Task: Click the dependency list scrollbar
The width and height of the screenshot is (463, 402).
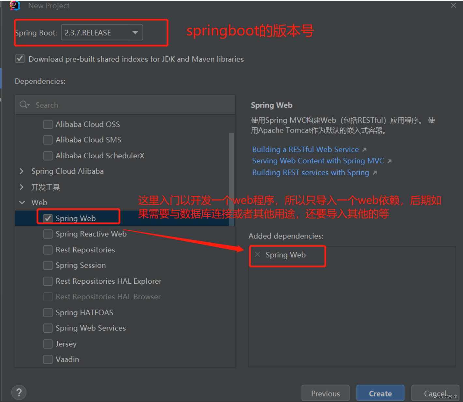Action: pyautogui.click(x=232, y=179)
